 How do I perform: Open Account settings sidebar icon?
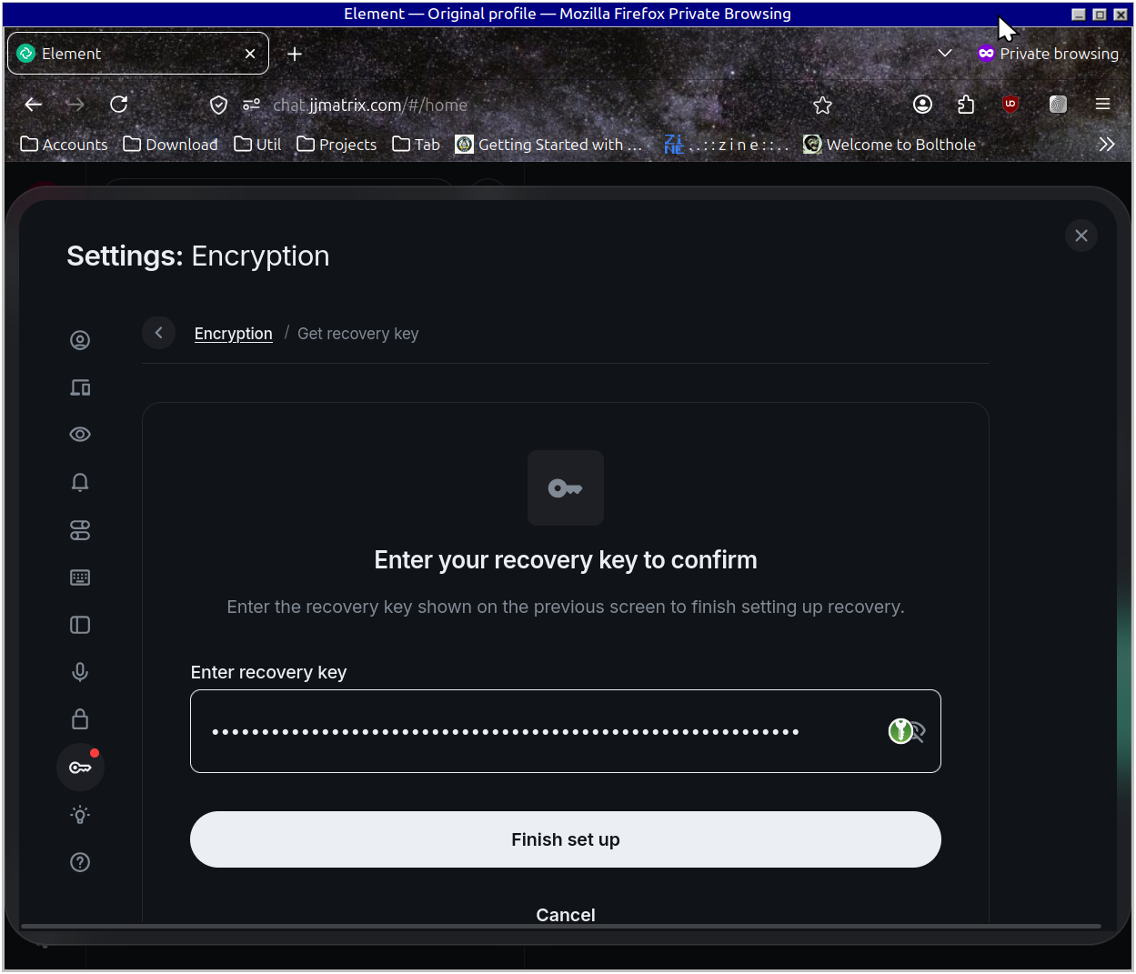(x=80, y=340)
